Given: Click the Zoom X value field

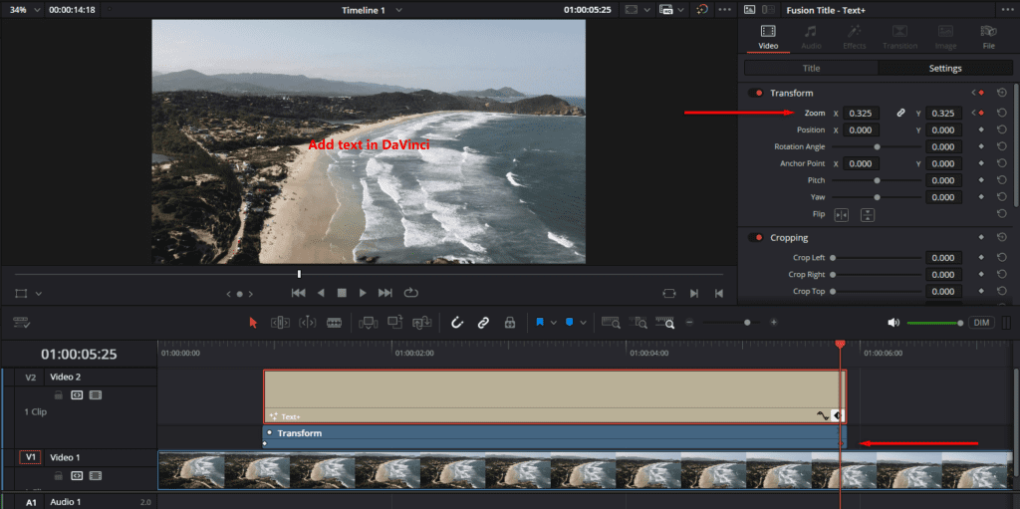Looking at the screenshot, I should (862, 114).
